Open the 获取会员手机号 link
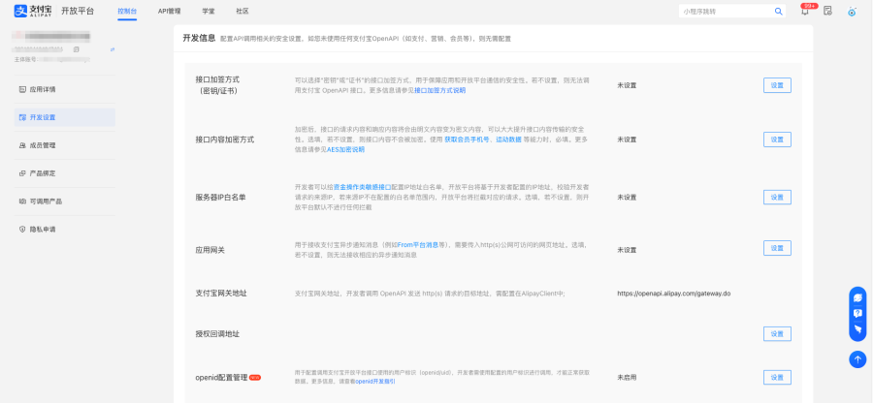Screen dimensions: 873x403 [469, 139]
